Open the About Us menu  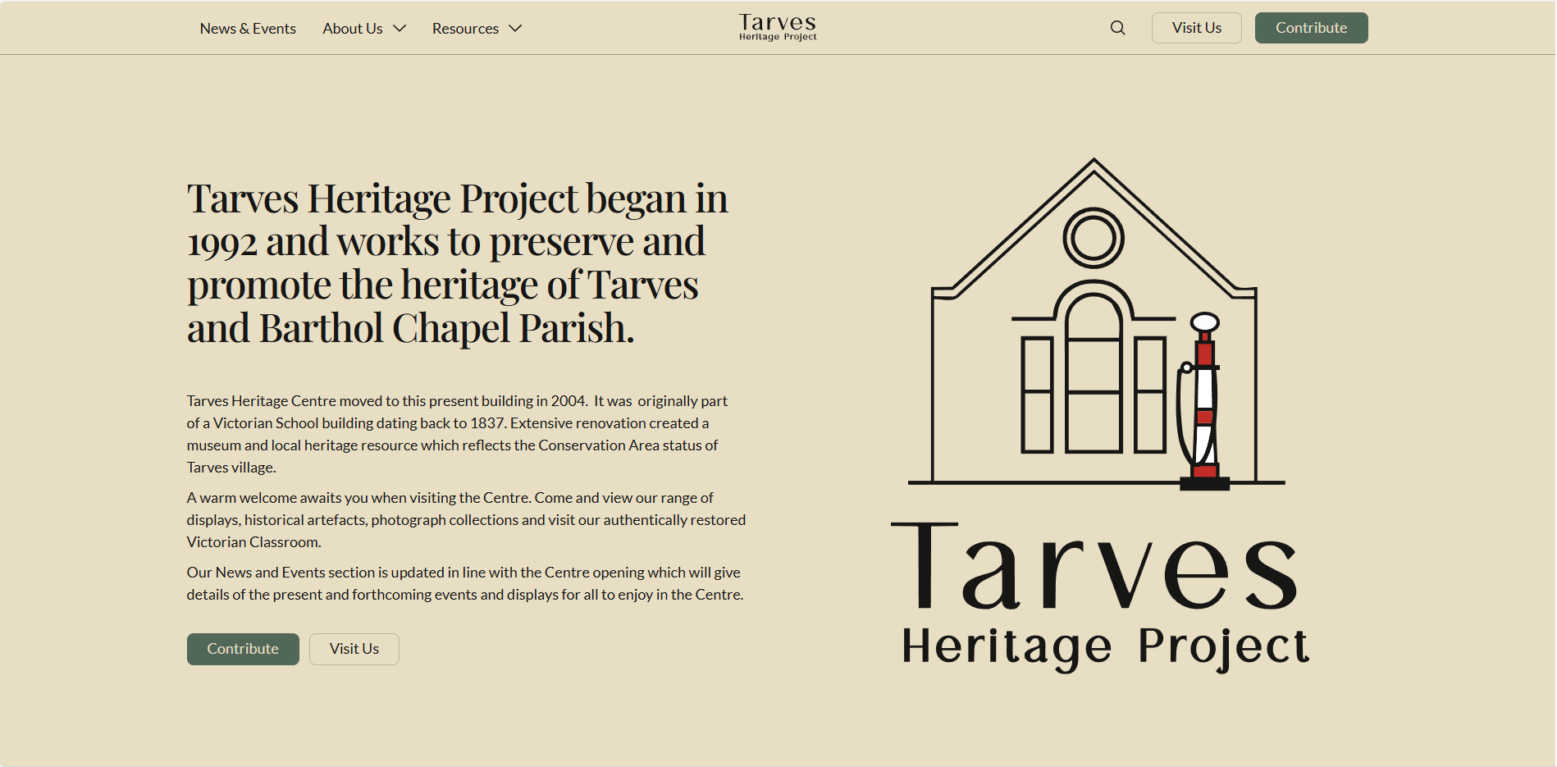(x=353, y=29)
